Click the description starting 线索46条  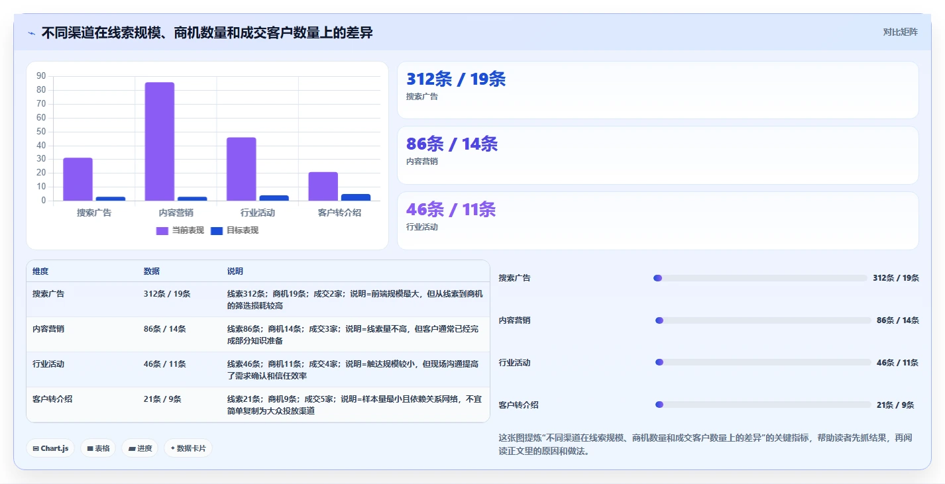point(353,369)
